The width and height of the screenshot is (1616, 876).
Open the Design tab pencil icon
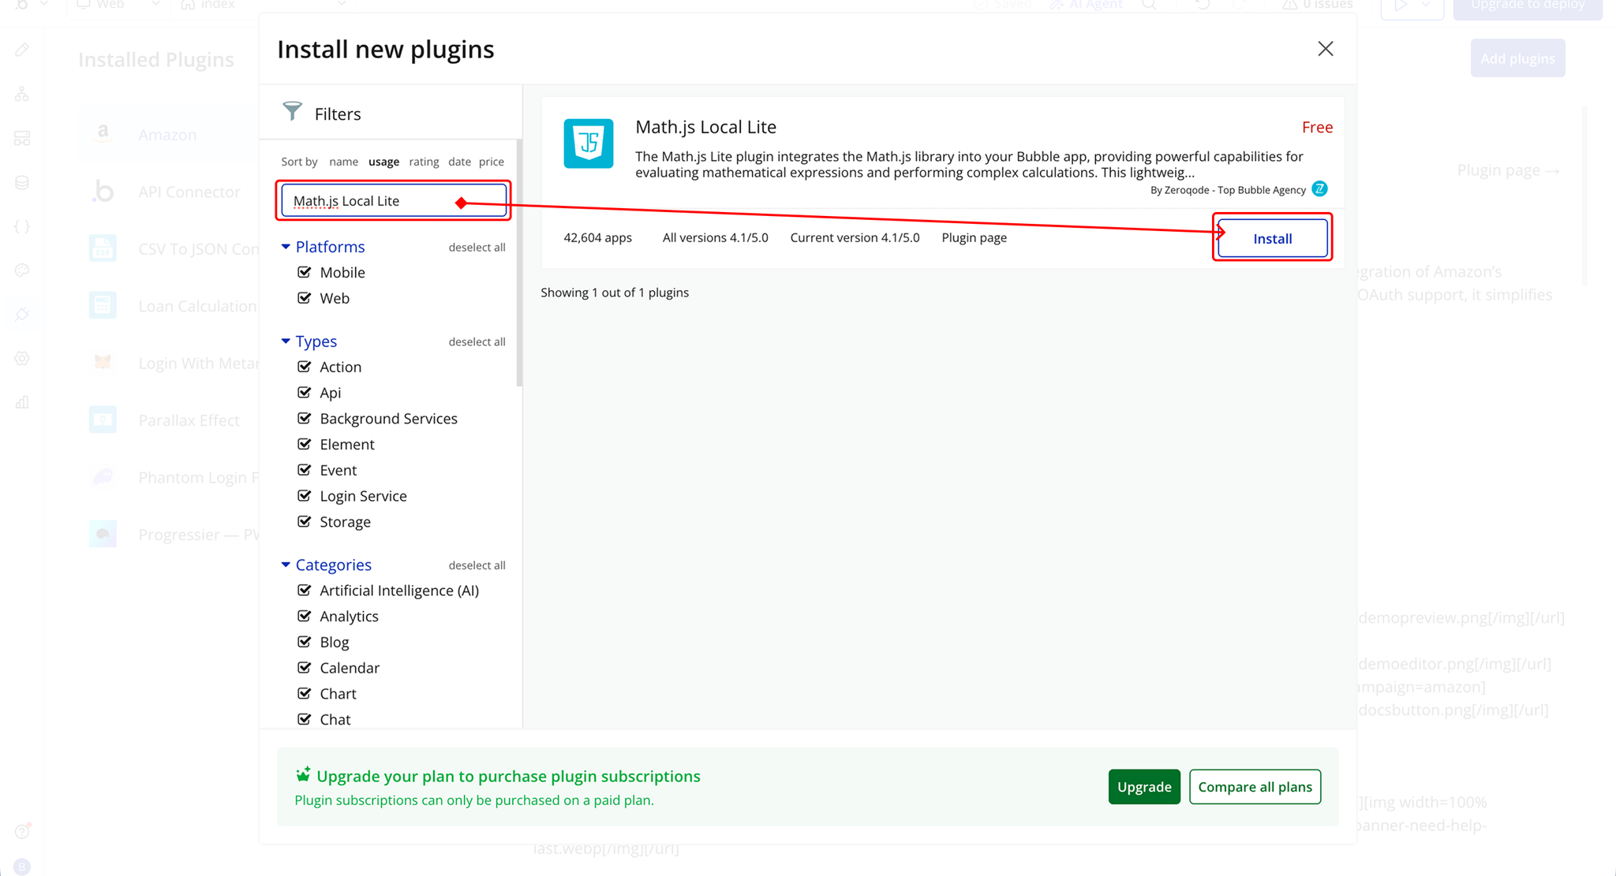click(x=22, y=50)
